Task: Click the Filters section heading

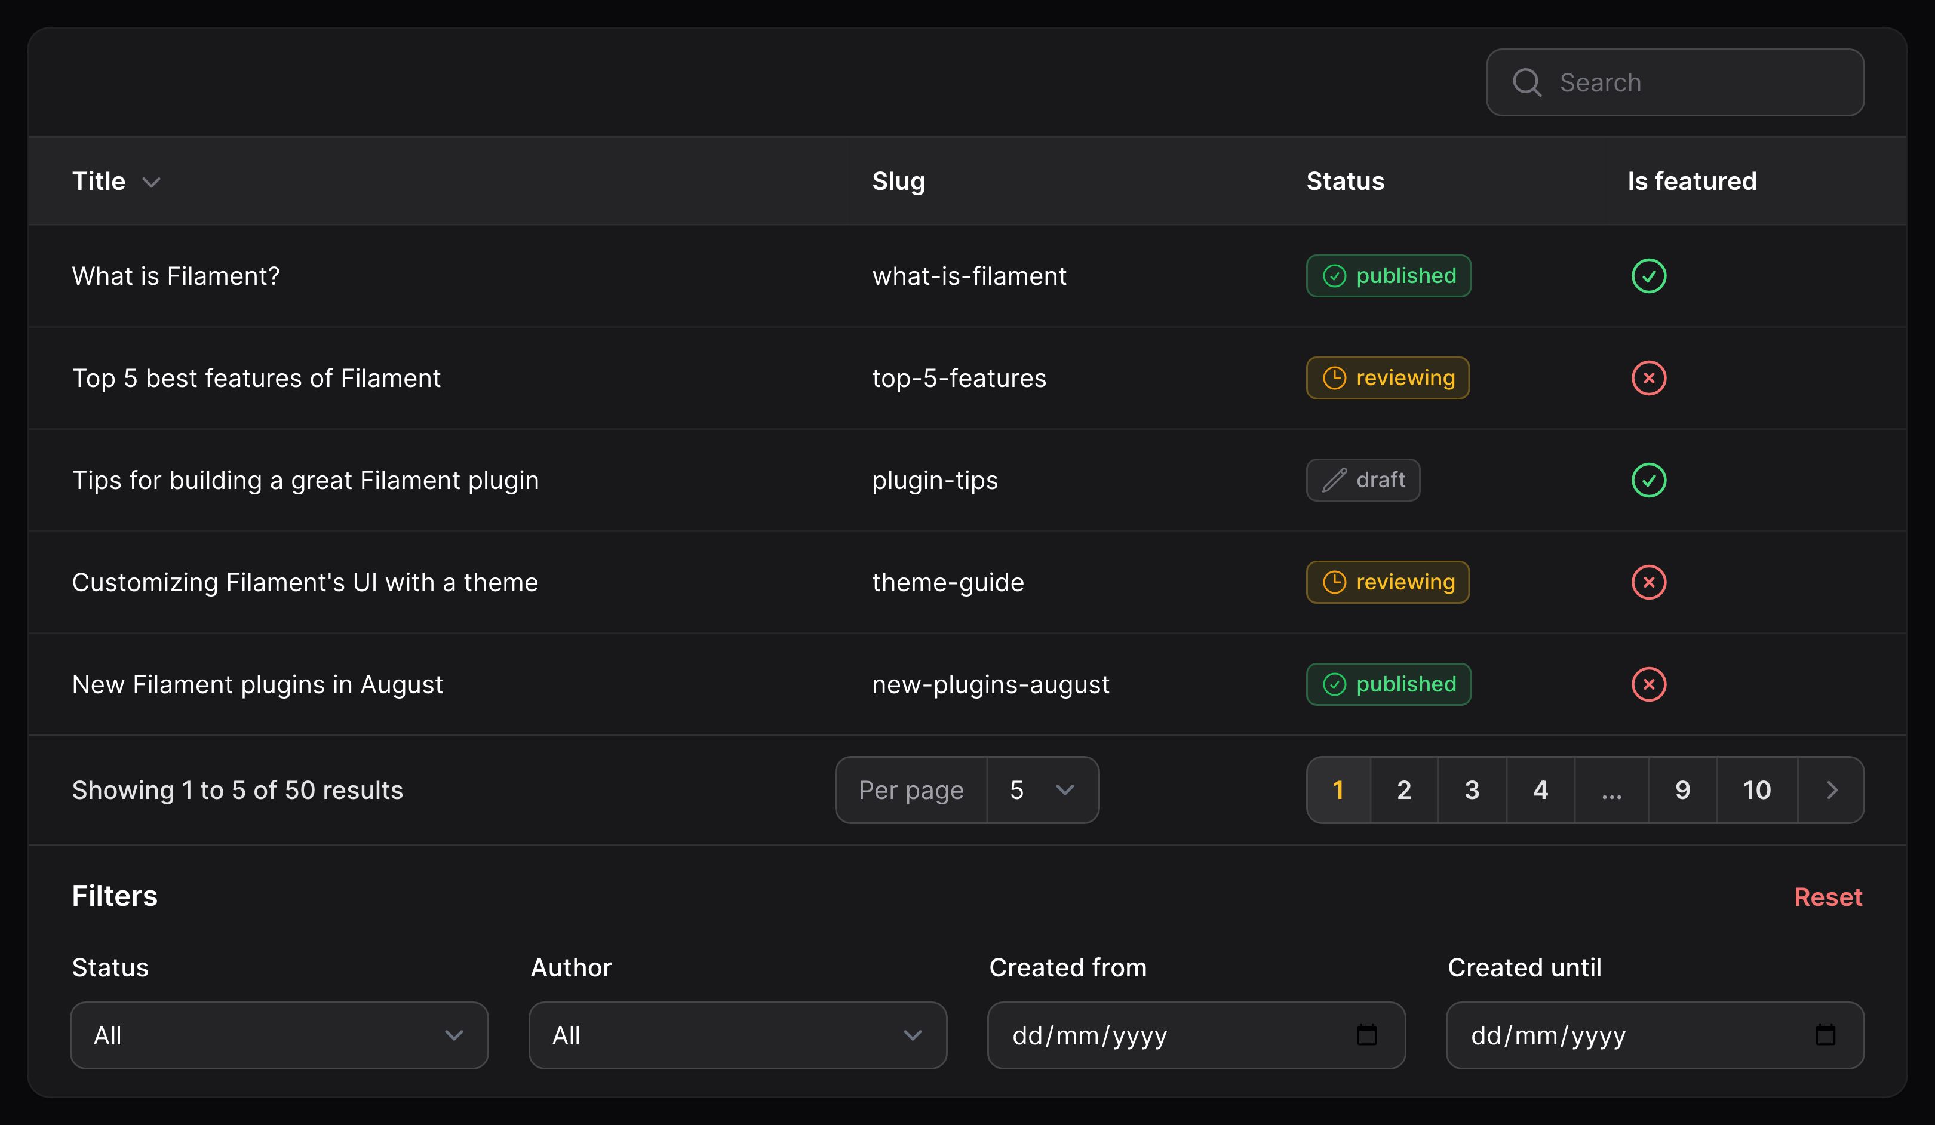Action: (115, 896)
